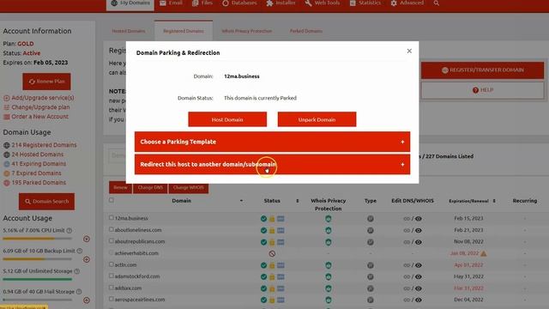
Task: Click green status check for 12ma.business
Action: [263, 219]
